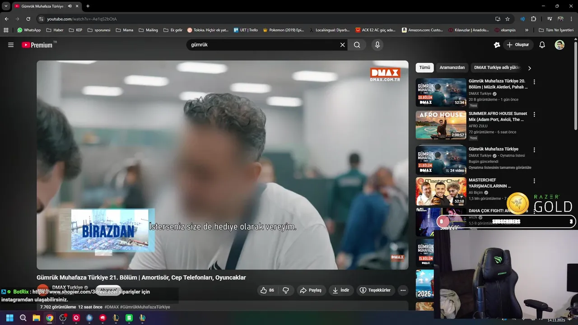Show more filter chips with right chevron
This screenshot has height=325, width=578.
click(x=530, y=68)
